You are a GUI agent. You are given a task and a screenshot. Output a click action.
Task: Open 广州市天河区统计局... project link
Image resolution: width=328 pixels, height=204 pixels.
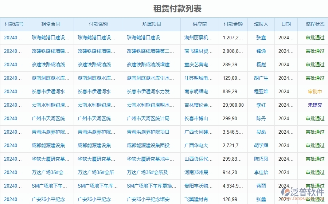click(150, 118)
